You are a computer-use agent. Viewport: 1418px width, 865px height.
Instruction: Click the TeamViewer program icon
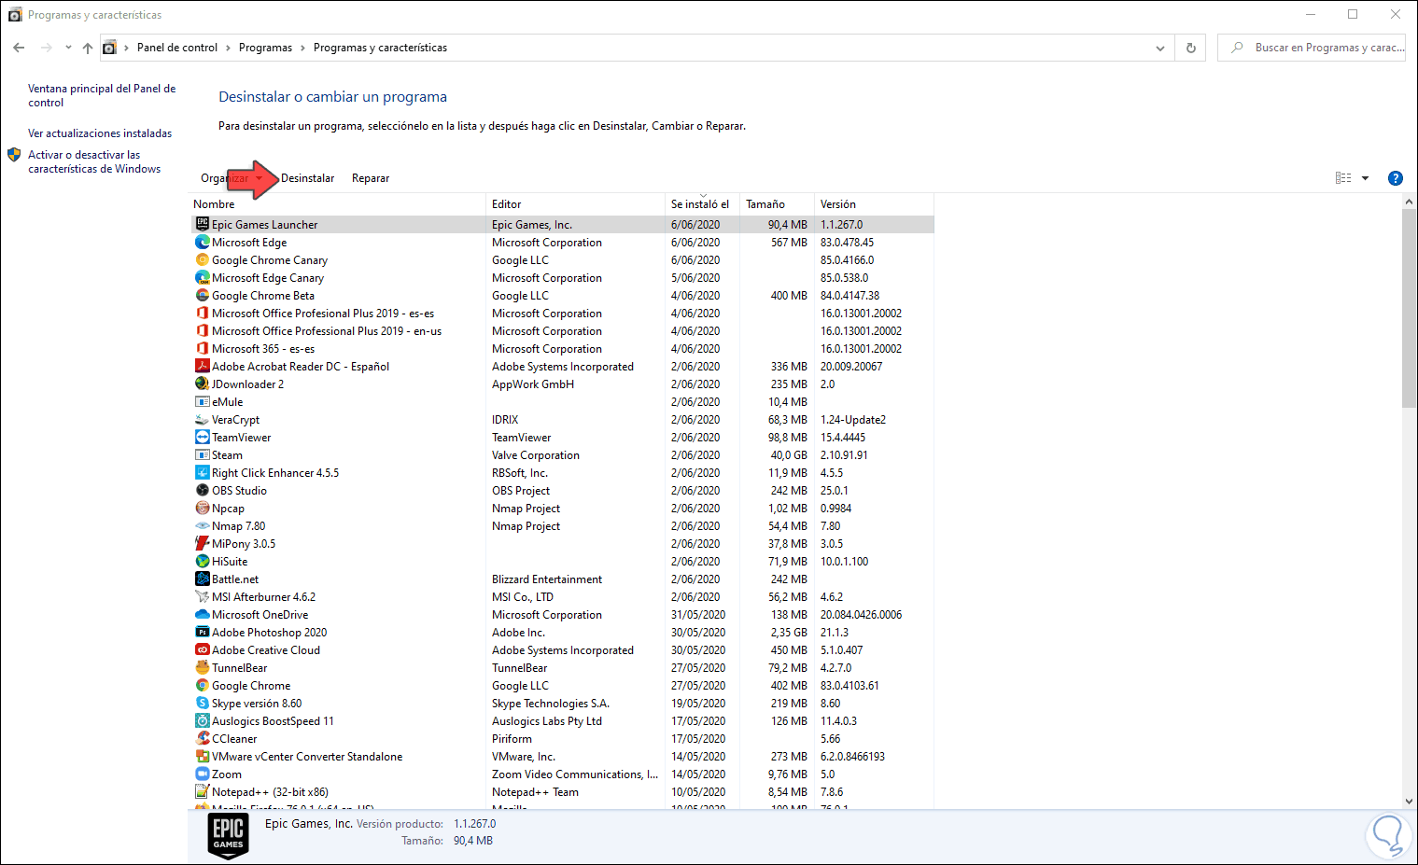[202, 438]
